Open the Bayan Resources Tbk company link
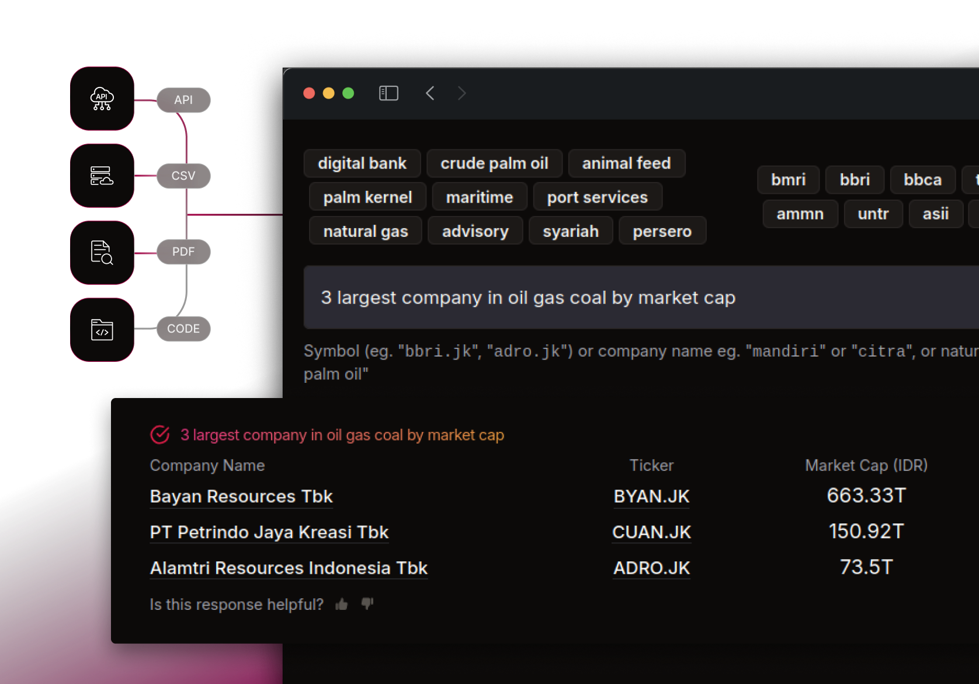The height and width of the screenshot is (684, 979). tap(241, 497)
